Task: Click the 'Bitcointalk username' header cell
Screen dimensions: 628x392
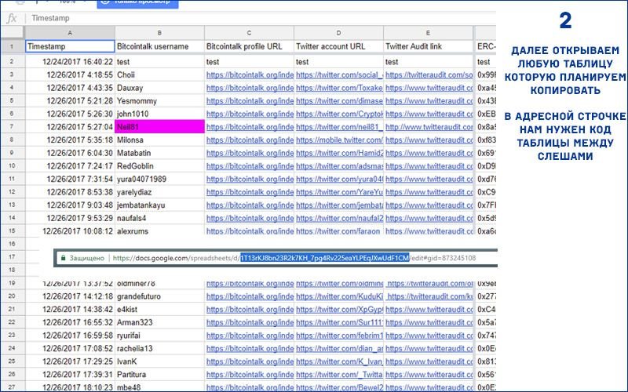Action: coord(159,46)
